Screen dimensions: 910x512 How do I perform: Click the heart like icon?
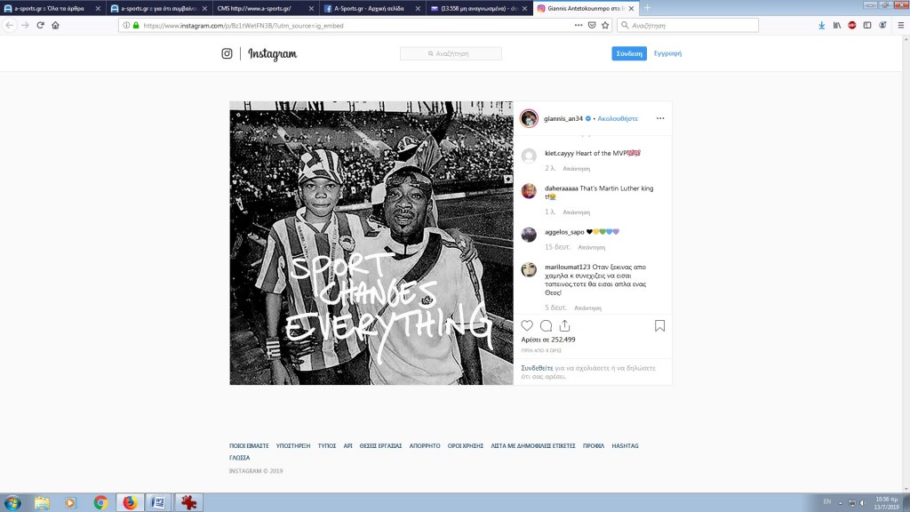coord(527,326)
